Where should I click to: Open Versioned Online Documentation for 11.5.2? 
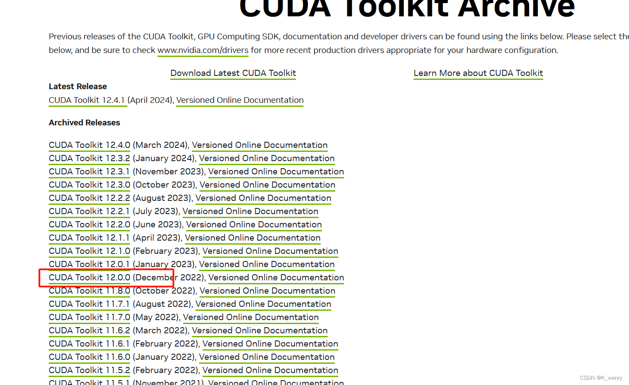tap(270, 370)
